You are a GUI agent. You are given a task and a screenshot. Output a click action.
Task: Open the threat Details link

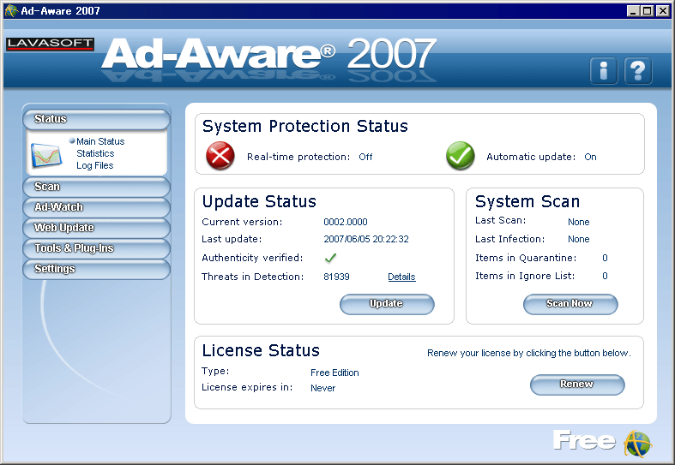[401, 277]
